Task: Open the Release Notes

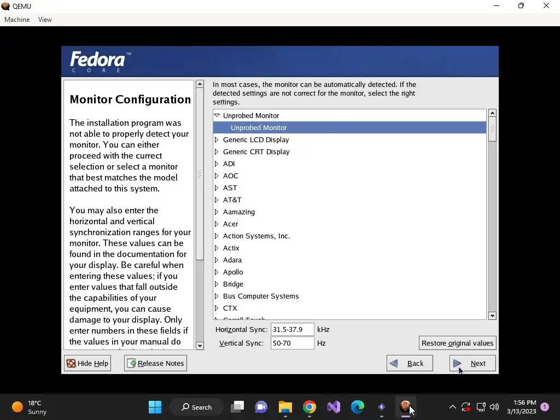Action: click(x=155, y=363)
